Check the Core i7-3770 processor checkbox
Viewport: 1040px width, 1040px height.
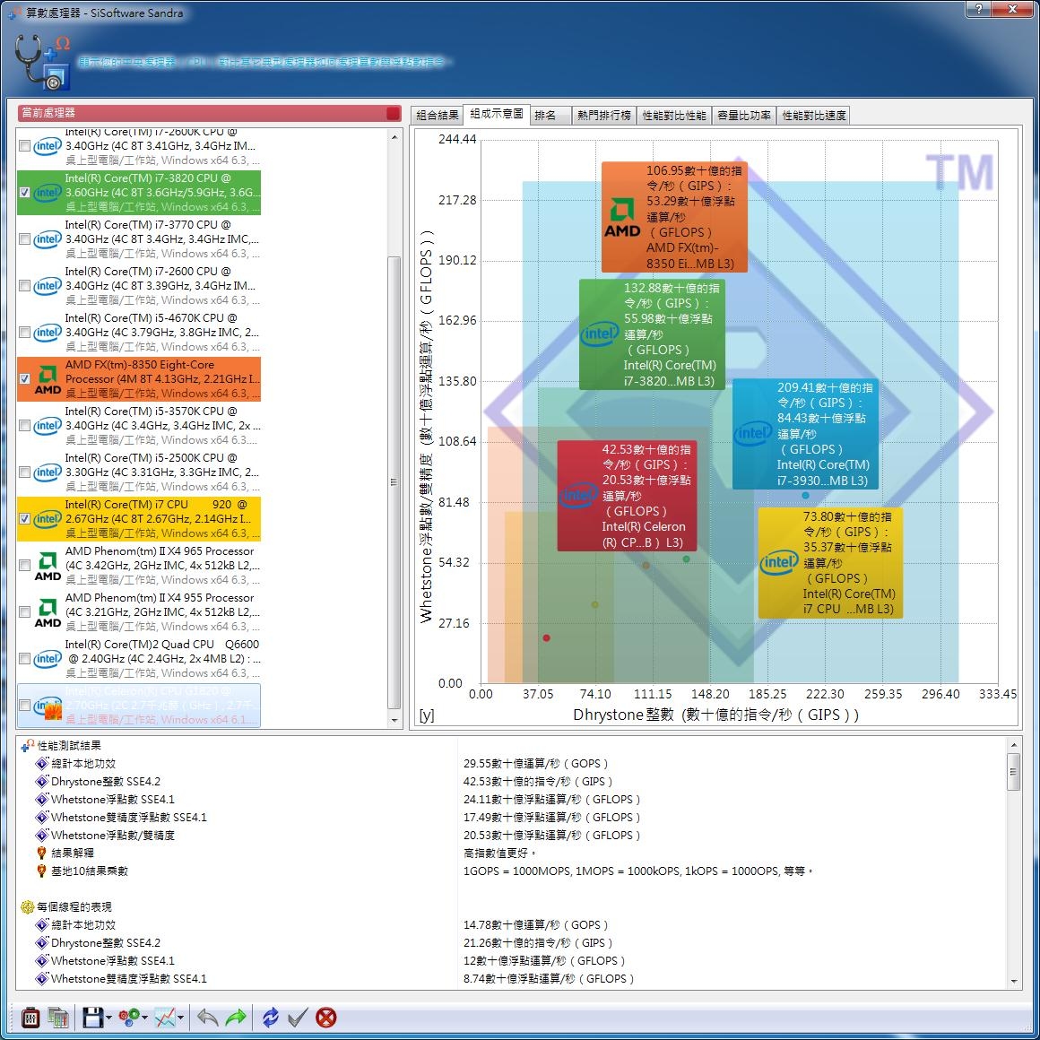(x=24, y=238)
